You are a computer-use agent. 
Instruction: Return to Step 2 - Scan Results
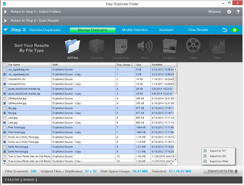coord(35,21)
